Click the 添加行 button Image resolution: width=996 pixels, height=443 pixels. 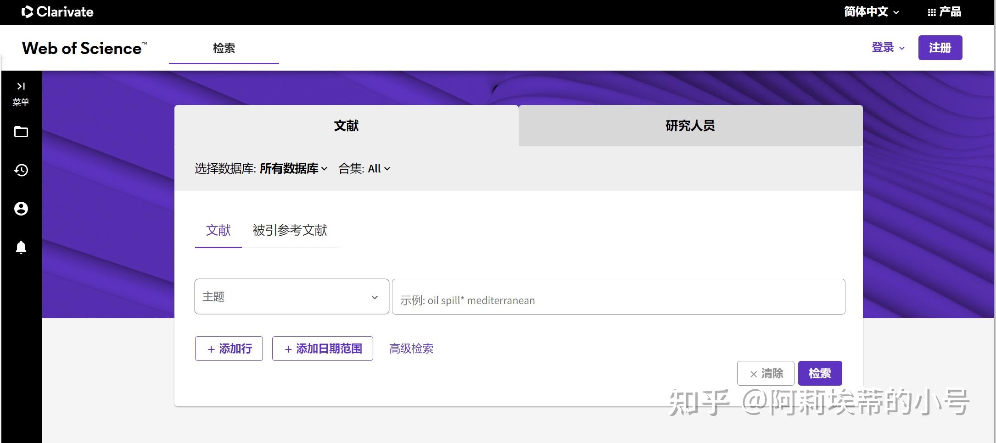[229, 349]
